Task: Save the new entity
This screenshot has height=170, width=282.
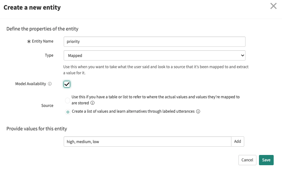Action: pos(266,160)
